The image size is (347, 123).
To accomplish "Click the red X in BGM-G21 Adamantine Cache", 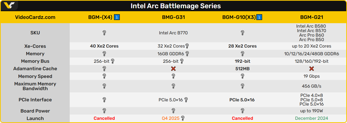I will [312, 69].
